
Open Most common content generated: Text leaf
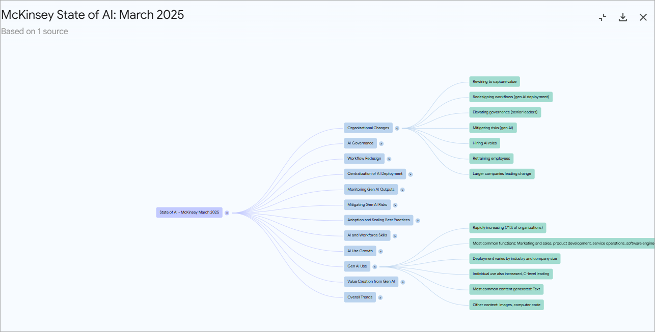coord(506,289)
